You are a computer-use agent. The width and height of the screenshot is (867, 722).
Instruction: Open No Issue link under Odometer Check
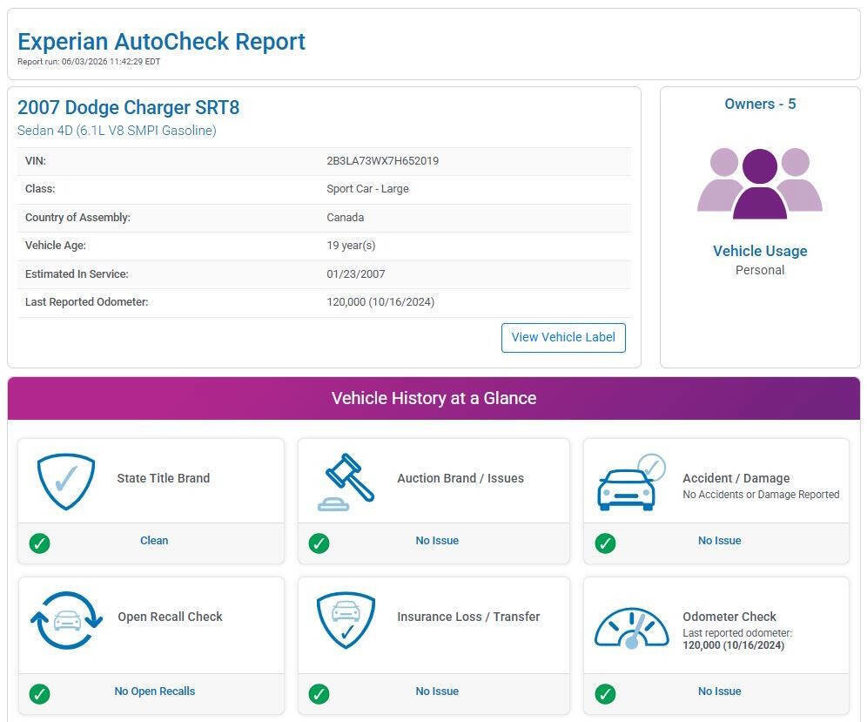tap(719, 691)
